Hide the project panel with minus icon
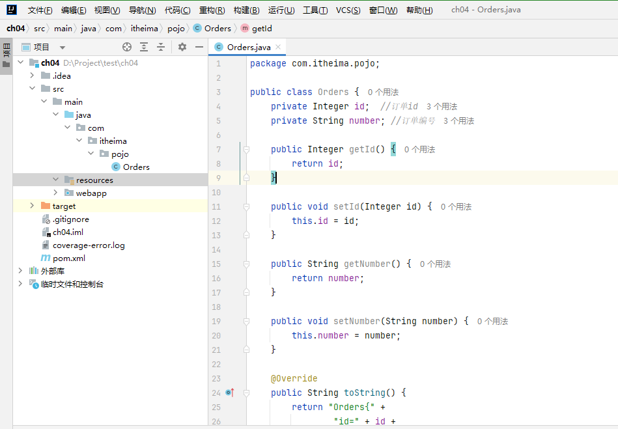Viewport: 618px width, 429px height. pyautogui.click(x=199, y=47)
